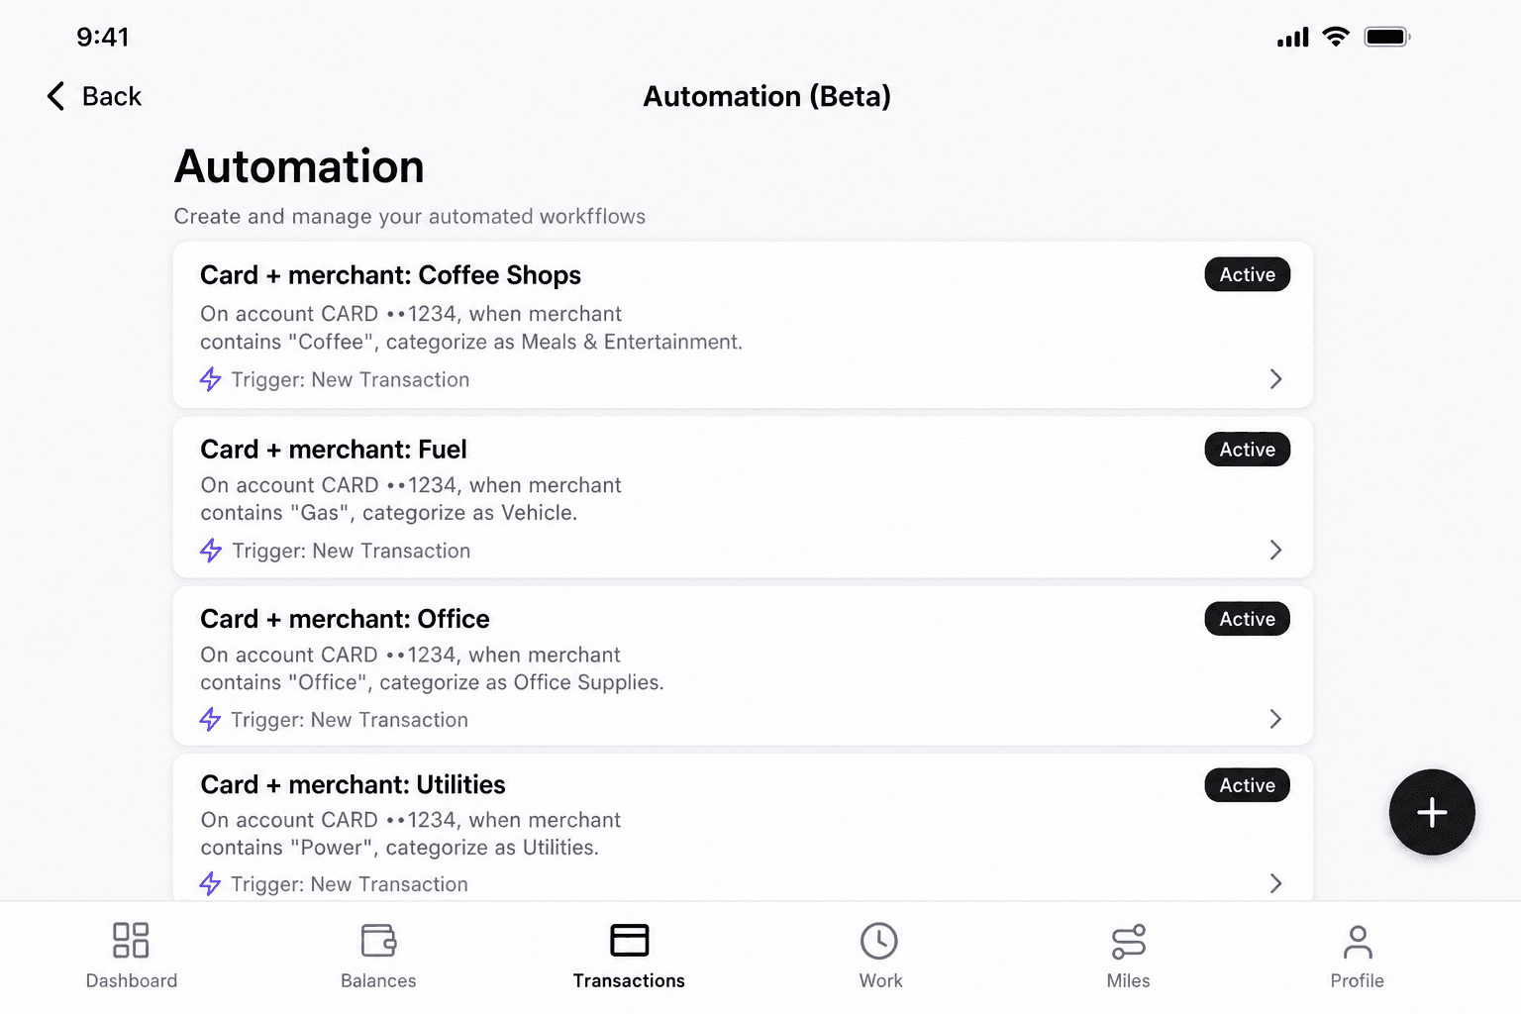Open "Card + merchant: Fuel" title
Viewport: 1521px width, 1014px height.
point(334,450)
